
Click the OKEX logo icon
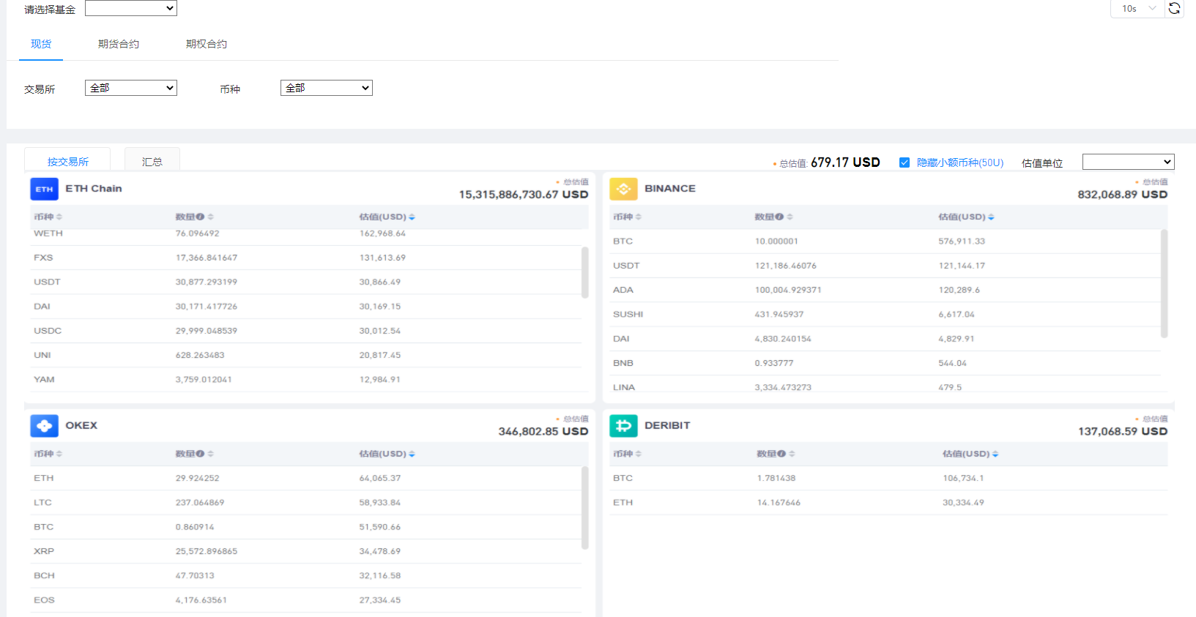(x=44, y=426)
